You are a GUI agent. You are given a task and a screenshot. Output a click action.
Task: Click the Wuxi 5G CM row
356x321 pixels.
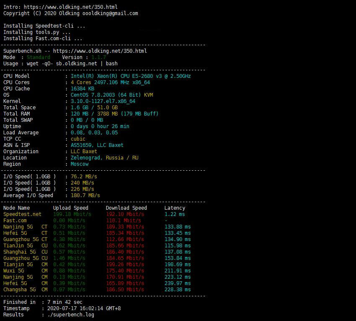97,271
